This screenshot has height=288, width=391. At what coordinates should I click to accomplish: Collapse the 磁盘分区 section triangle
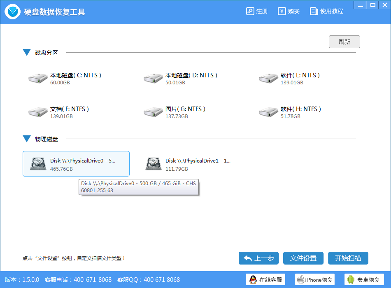pos(27,53)
